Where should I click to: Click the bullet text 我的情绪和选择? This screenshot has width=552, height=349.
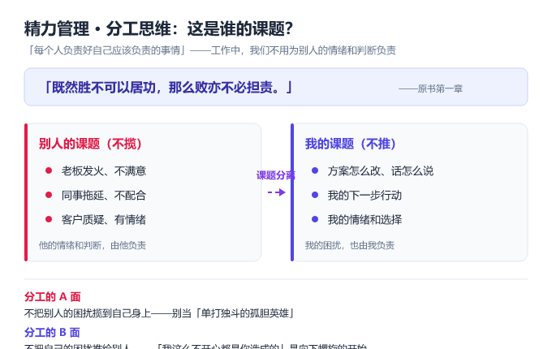coord(364,220)
